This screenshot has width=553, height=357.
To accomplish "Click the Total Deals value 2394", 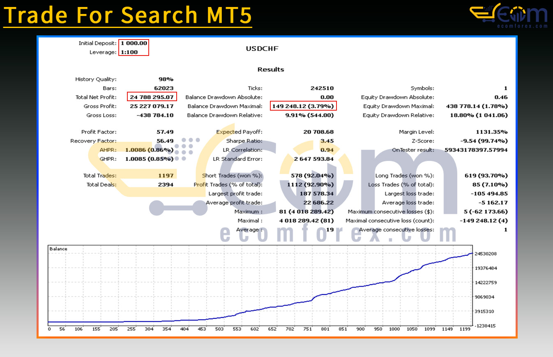I will click(x=166, y=185).
